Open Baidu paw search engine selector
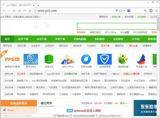This screenshot has width=160, height=118. tap(129, 10)
